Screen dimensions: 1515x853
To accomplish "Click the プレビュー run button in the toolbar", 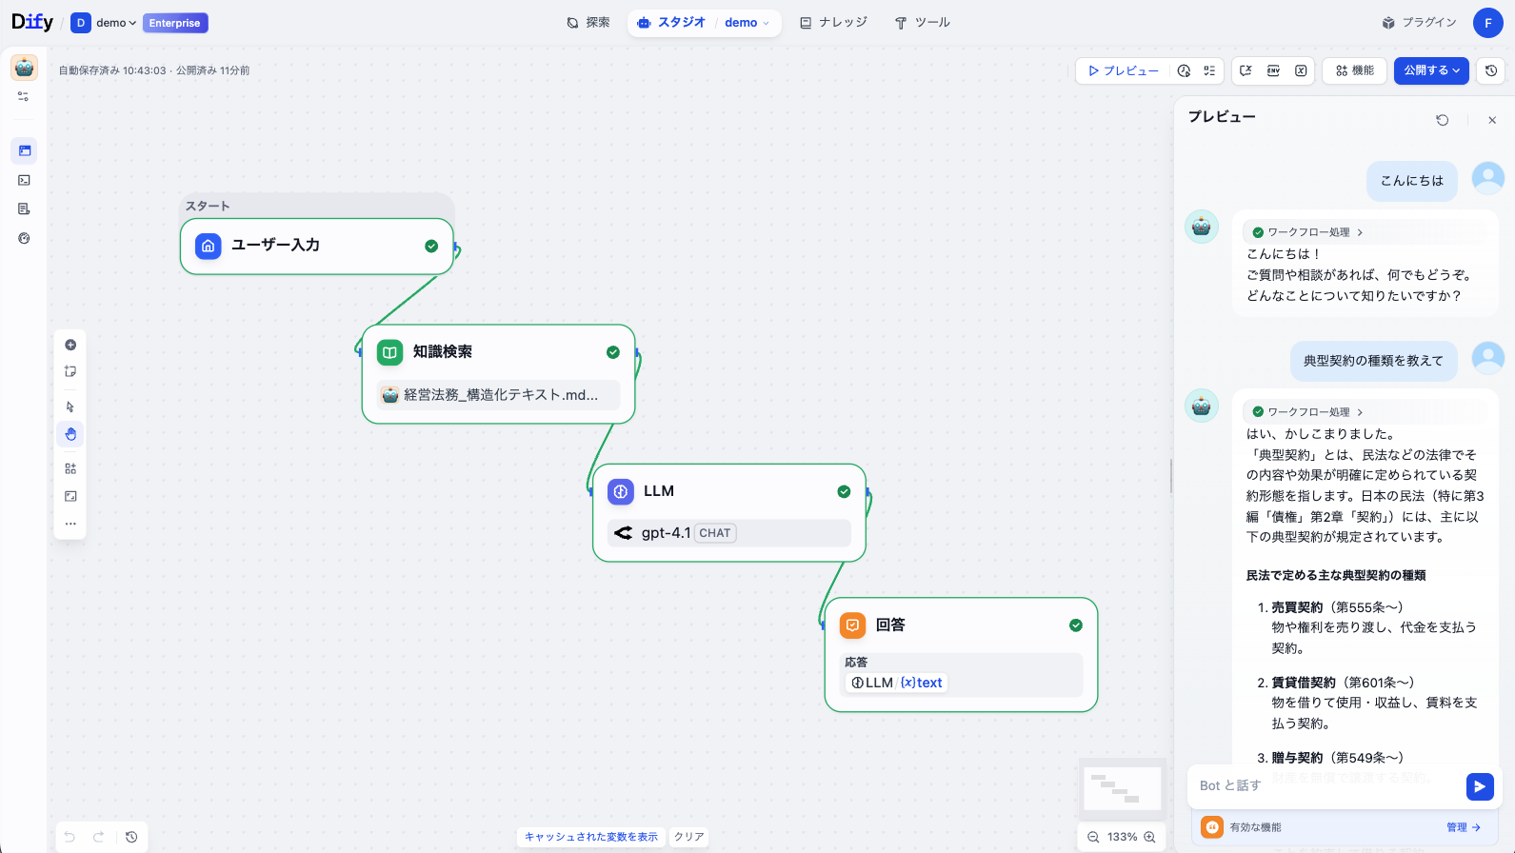I will click(x=1124, y=70).
